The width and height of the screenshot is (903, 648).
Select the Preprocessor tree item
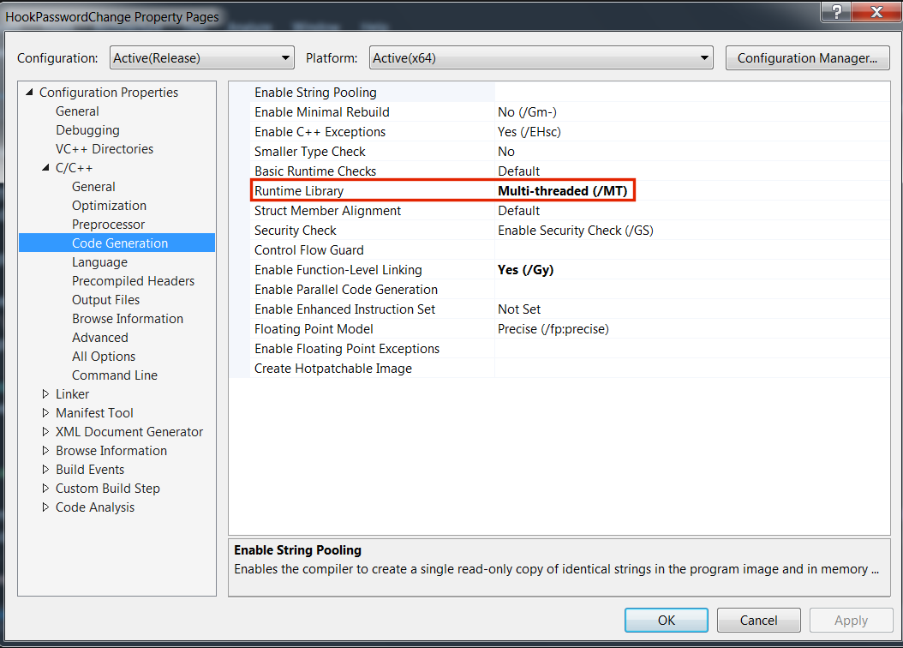click(108, 225)
